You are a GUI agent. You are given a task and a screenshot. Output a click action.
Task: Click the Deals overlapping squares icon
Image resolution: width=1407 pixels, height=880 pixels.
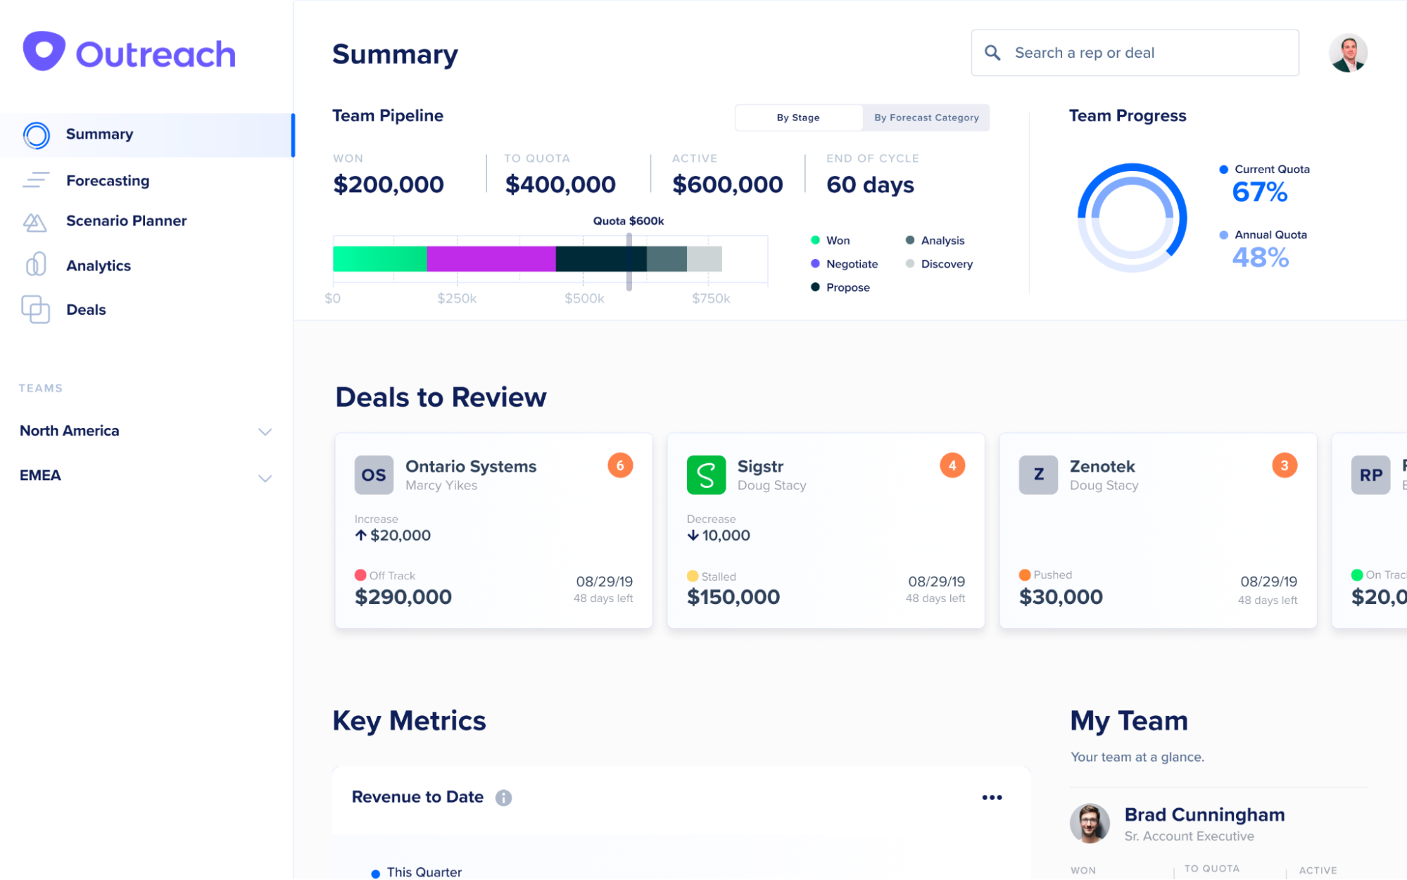click(35, 310)
